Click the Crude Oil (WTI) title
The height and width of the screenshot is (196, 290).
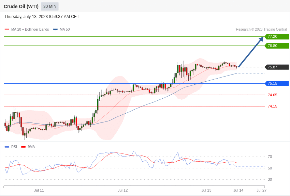pos(21,6)
